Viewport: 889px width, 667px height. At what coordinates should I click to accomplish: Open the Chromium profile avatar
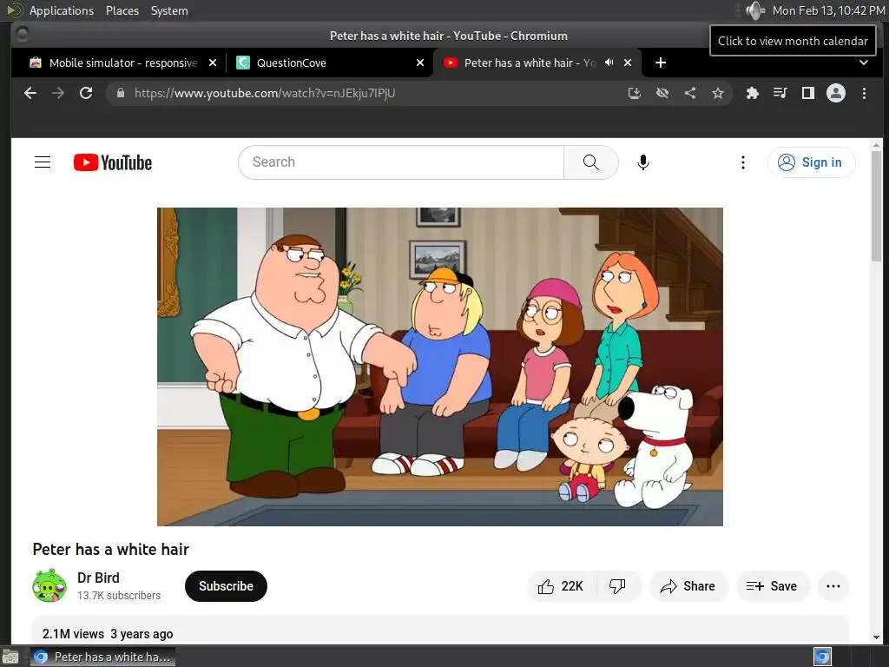(836, 93)
